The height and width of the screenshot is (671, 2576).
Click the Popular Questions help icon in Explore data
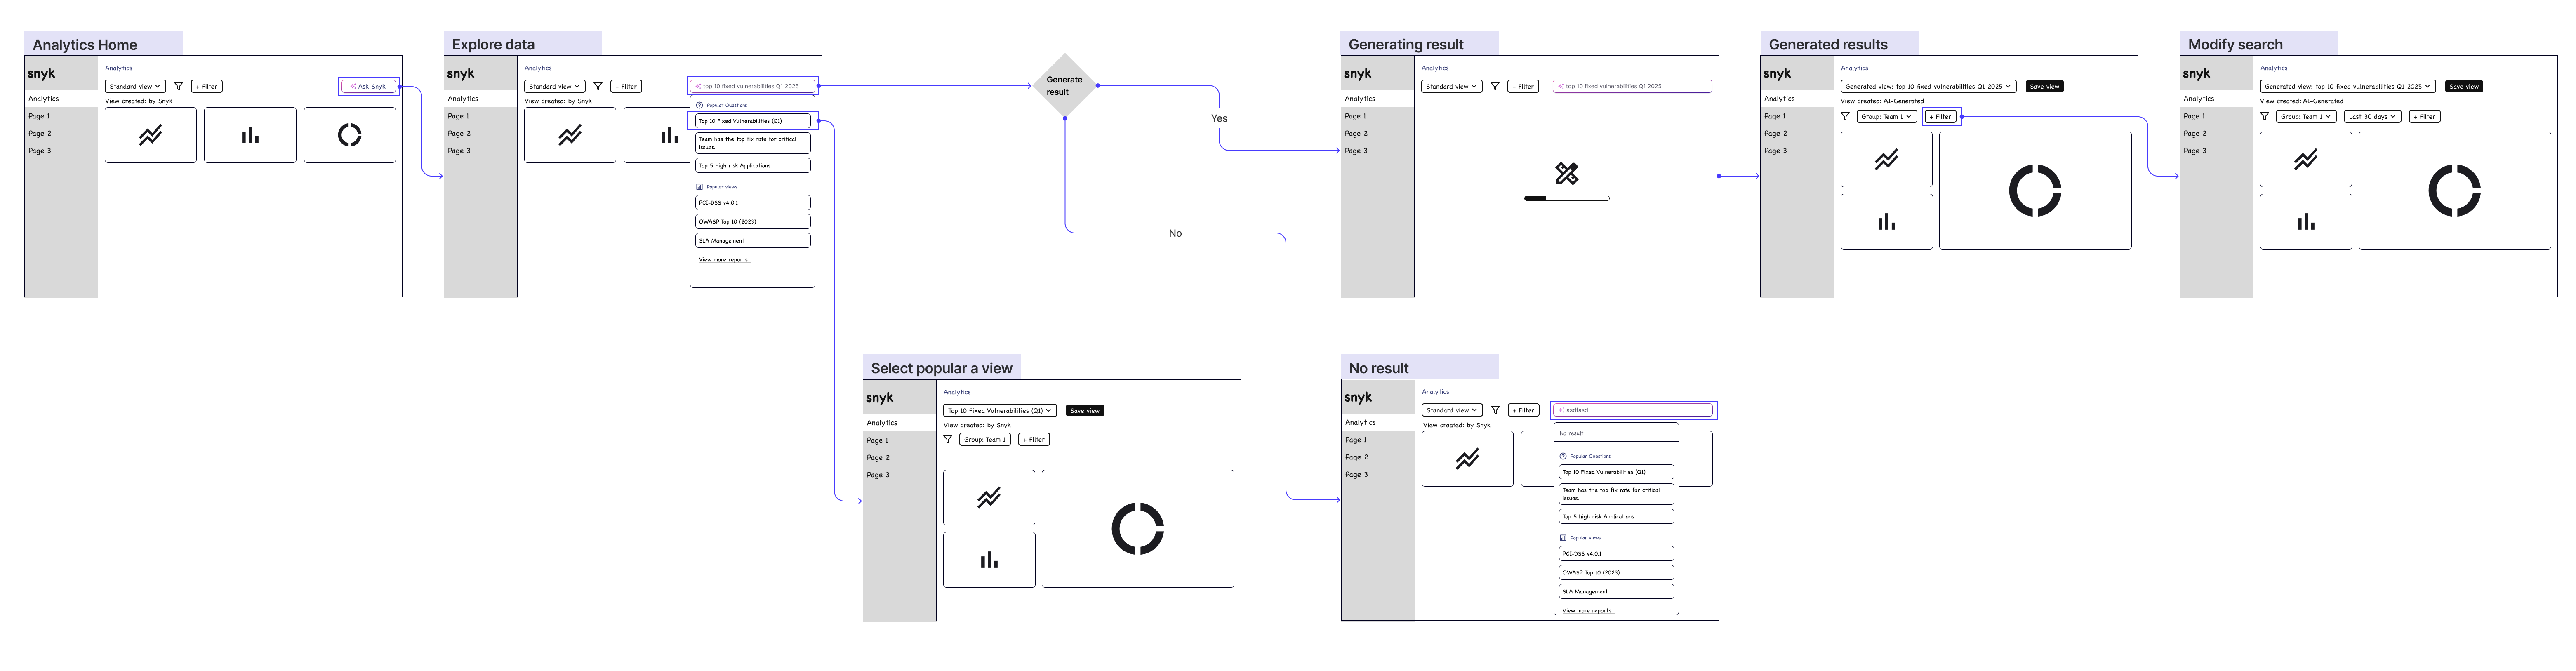(699, 105)
